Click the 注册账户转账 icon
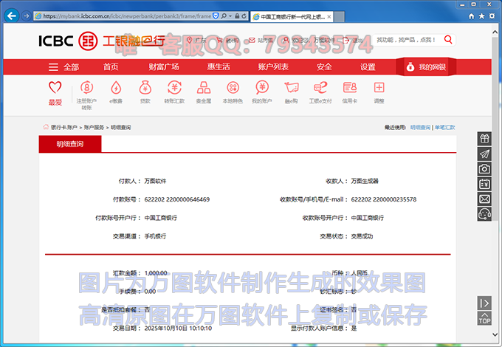 (86, 91)
